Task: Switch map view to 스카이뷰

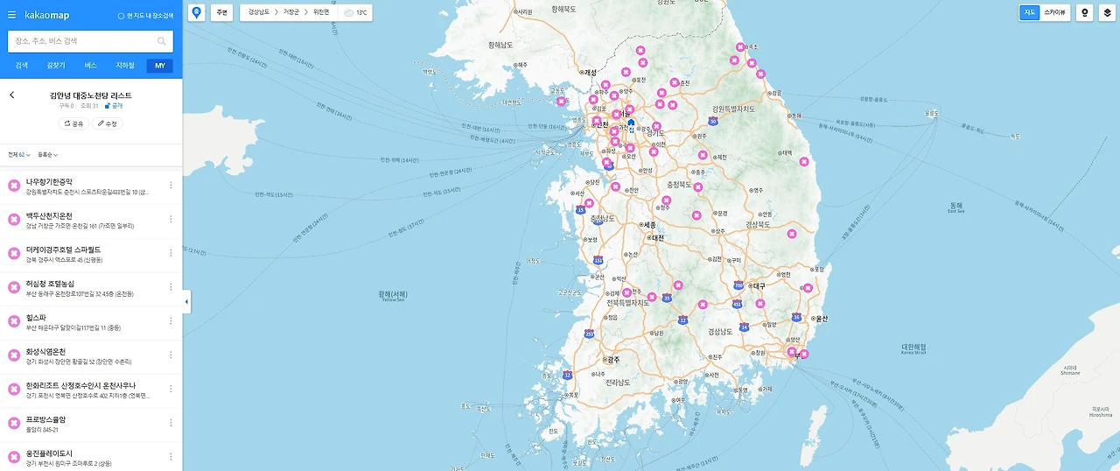Action: [x=1054, y=12]
